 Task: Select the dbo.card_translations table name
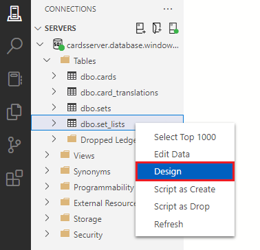(x=119, y=93)
